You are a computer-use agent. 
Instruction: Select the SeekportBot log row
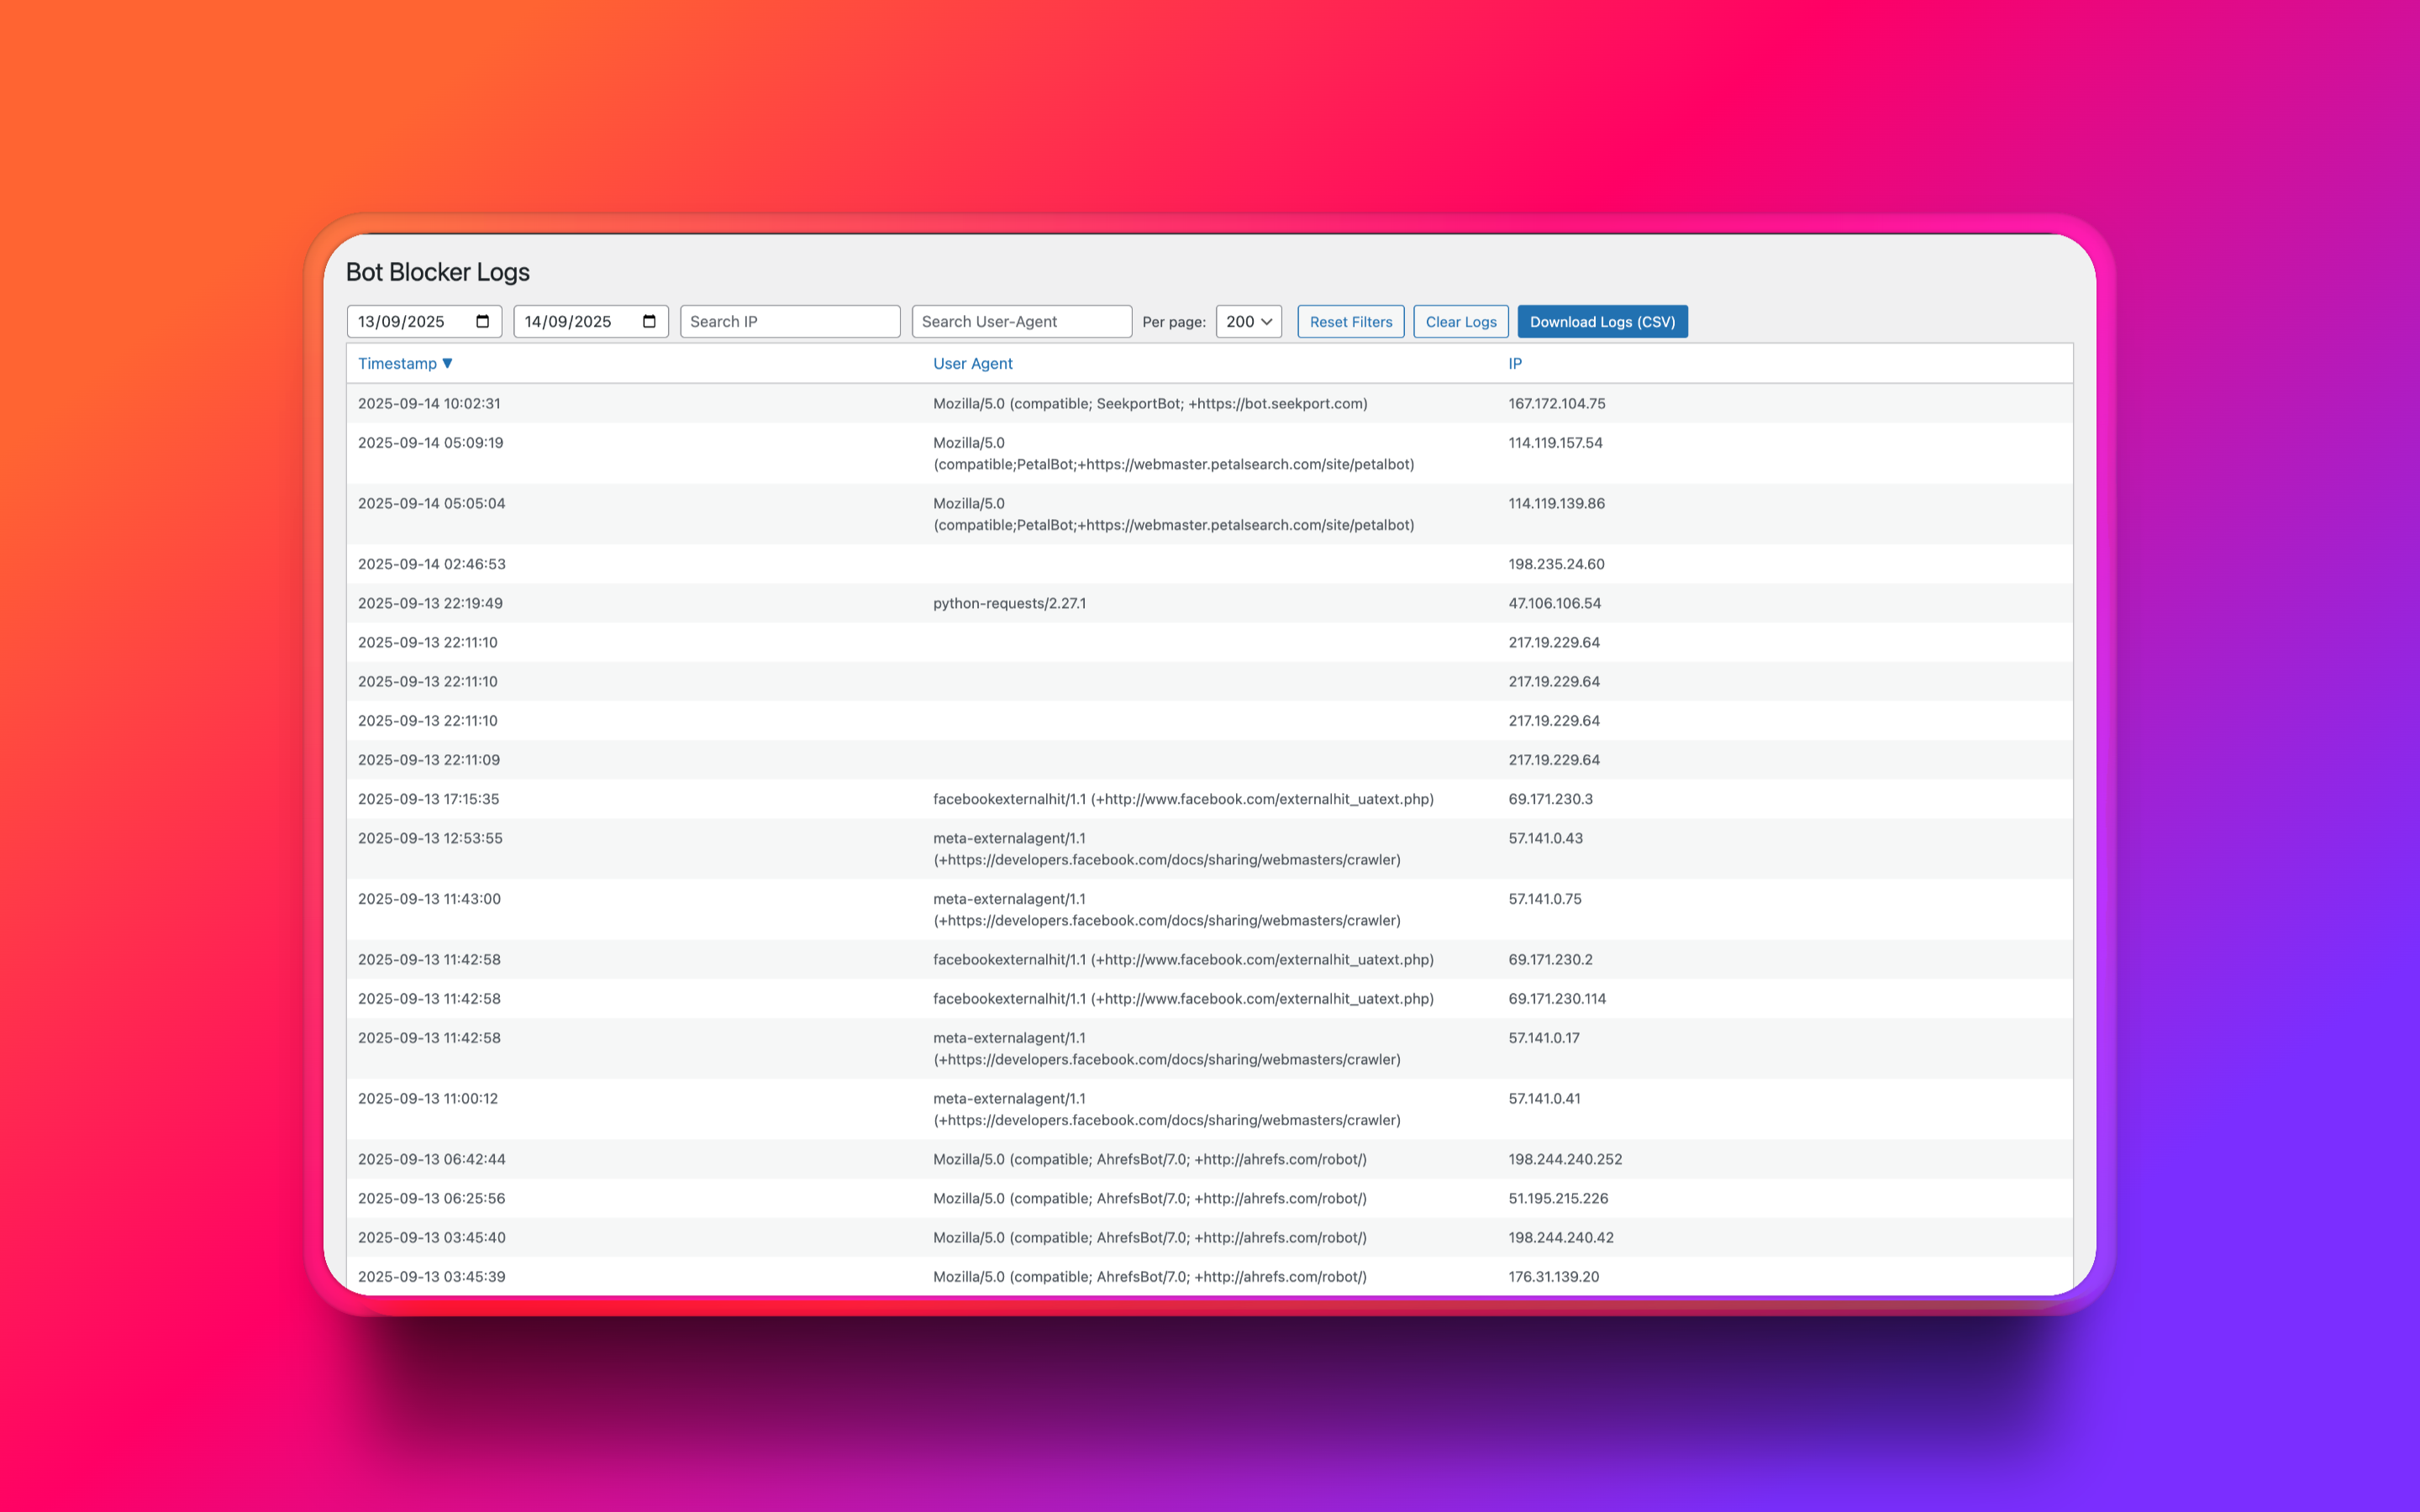(1149, 403)
